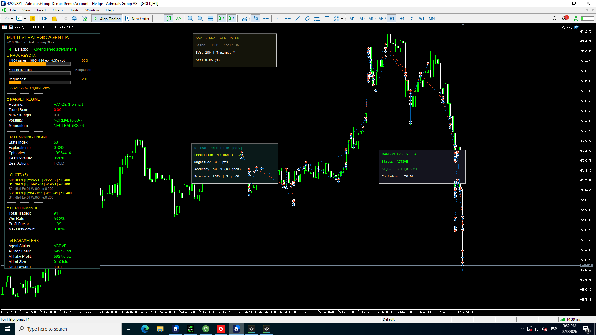
Task: Click the New Order button
Action: (x=138, y=19)
